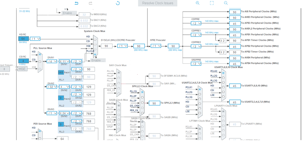
Task: Click the HPRE output 90 box
Action: 174,46
